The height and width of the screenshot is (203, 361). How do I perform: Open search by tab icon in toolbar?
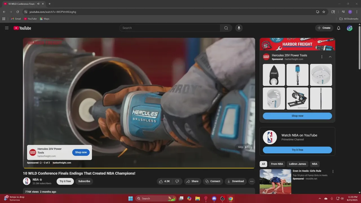point(333,12)
